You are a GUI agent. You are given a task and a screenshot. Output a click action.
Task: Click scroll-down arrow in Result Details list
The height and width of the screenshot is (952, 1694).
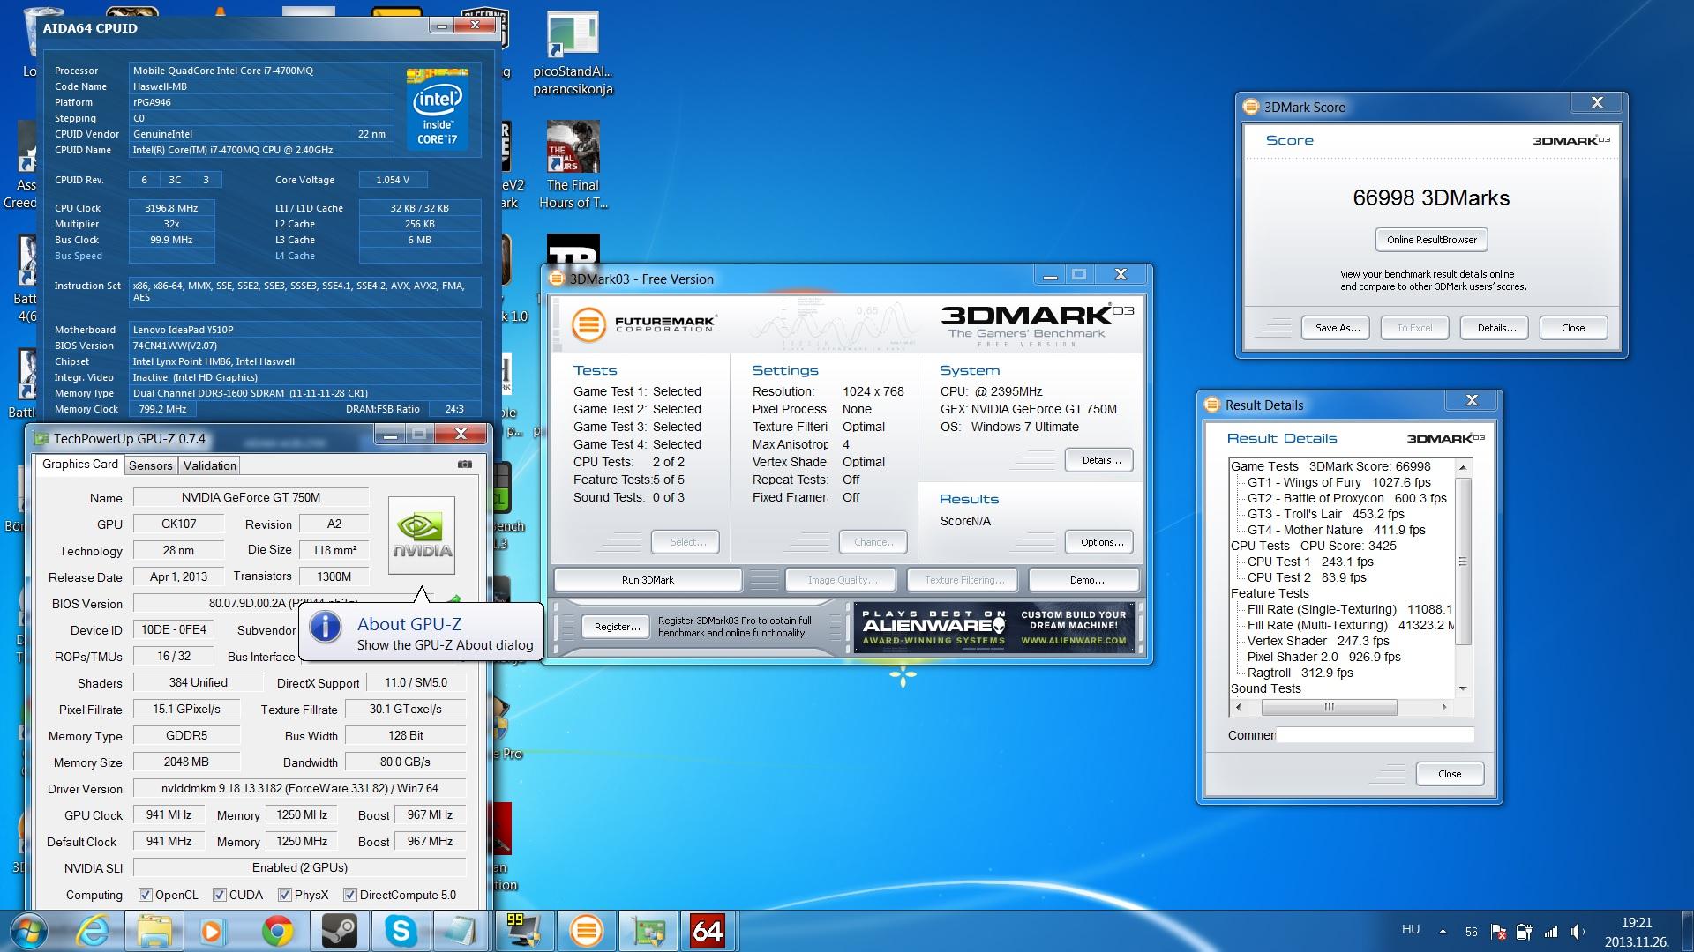[1463, 689]
